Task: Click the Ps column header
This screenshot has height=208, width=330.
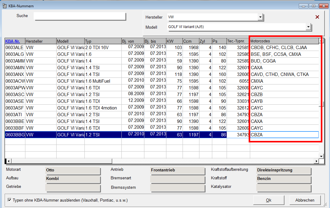Action: (x=219, y=41)
